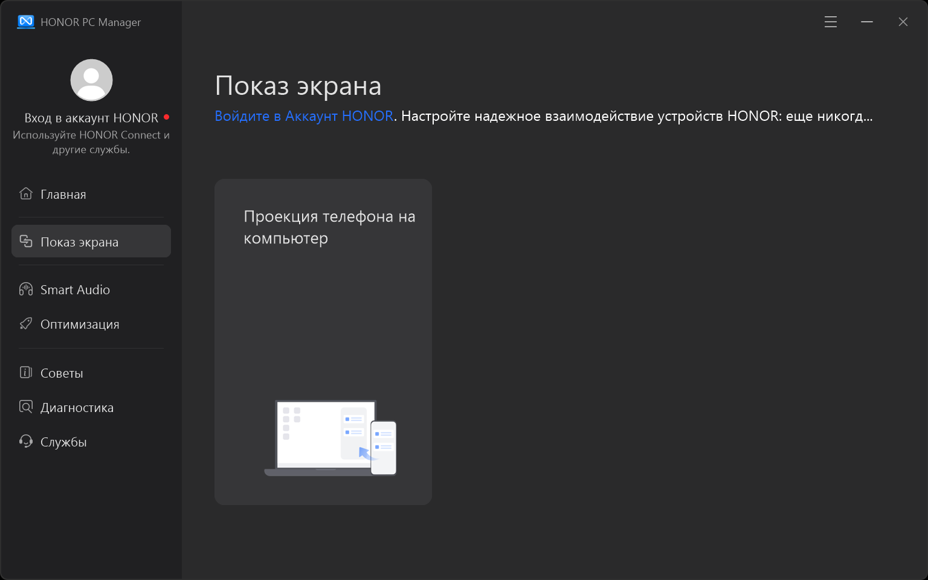This screenshot has height=580, width=928.
Task: Click the Главная home icon
Action: click(26, 194)
